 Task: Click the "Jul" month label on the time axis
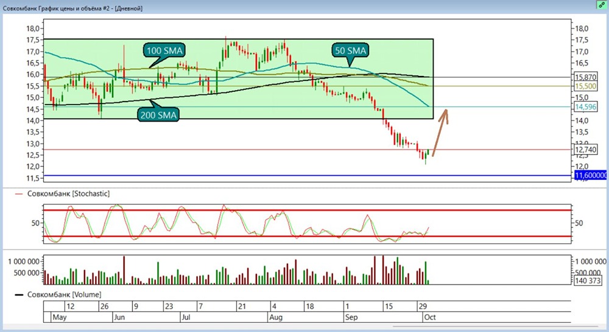point(186,317)
